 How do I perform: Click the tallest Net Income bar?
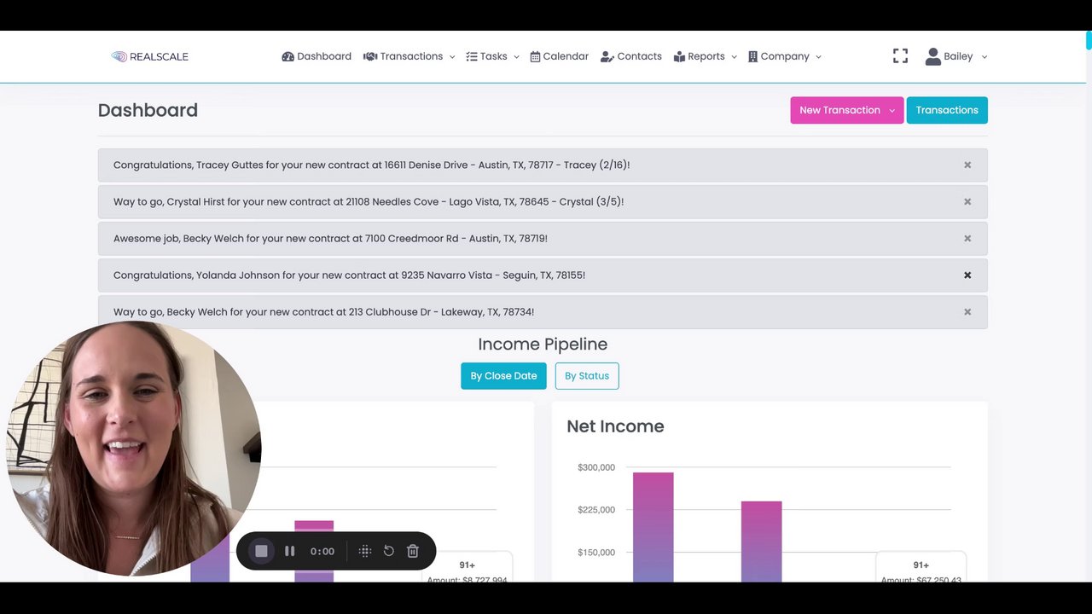[x=653, y=527]
